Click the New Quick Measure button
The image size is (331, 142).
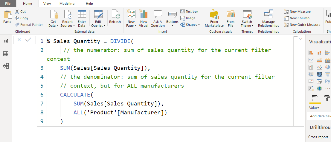click(x=302, y=25)
